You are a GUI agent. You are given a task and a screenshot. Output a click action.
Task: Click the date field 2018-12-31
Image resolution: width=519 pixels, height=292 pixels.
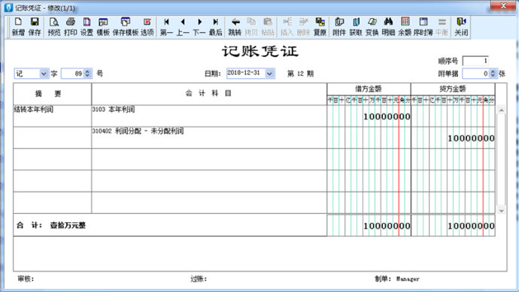tap(246, 73)
